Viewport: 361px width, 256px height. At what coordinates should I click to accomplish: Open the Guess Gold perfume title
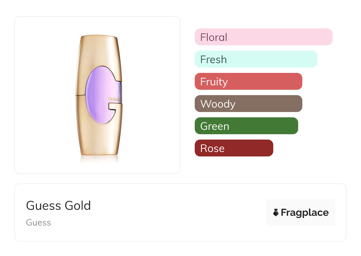tap(58, 206)
